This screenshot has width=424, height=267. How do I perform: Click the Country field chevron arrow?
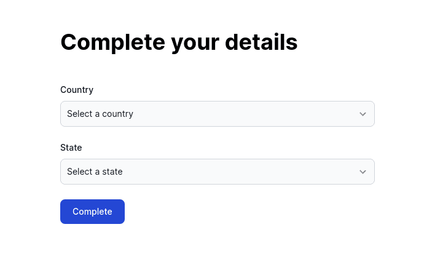(363, 114)
